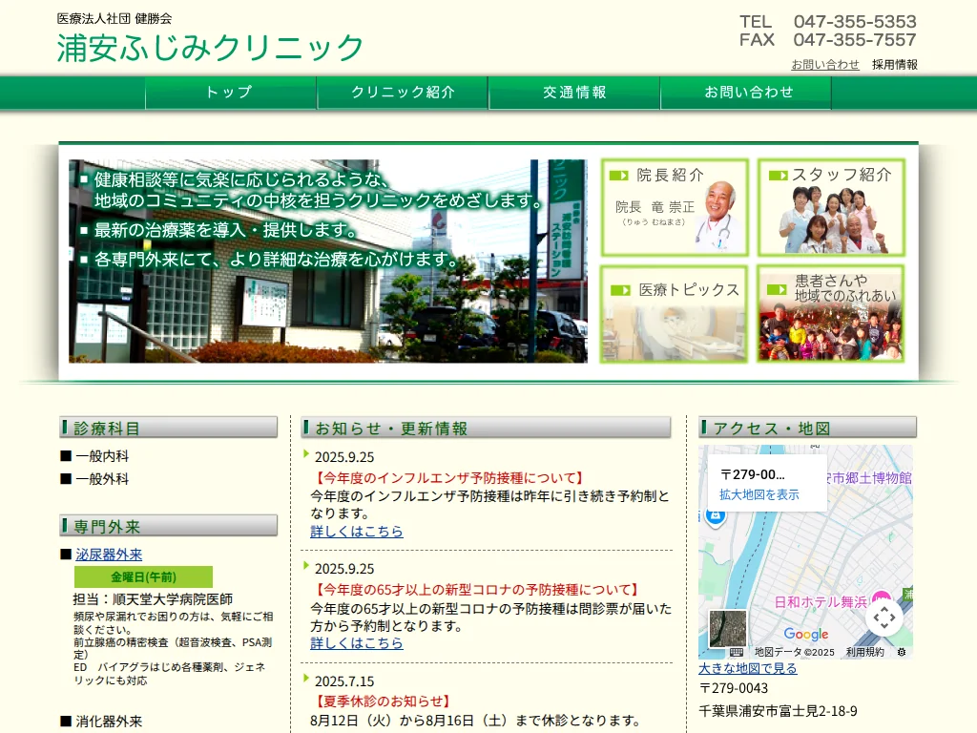Click the fullscreen icon on the map
This screenshot has height=733, width=977.
tap(883, 618)
